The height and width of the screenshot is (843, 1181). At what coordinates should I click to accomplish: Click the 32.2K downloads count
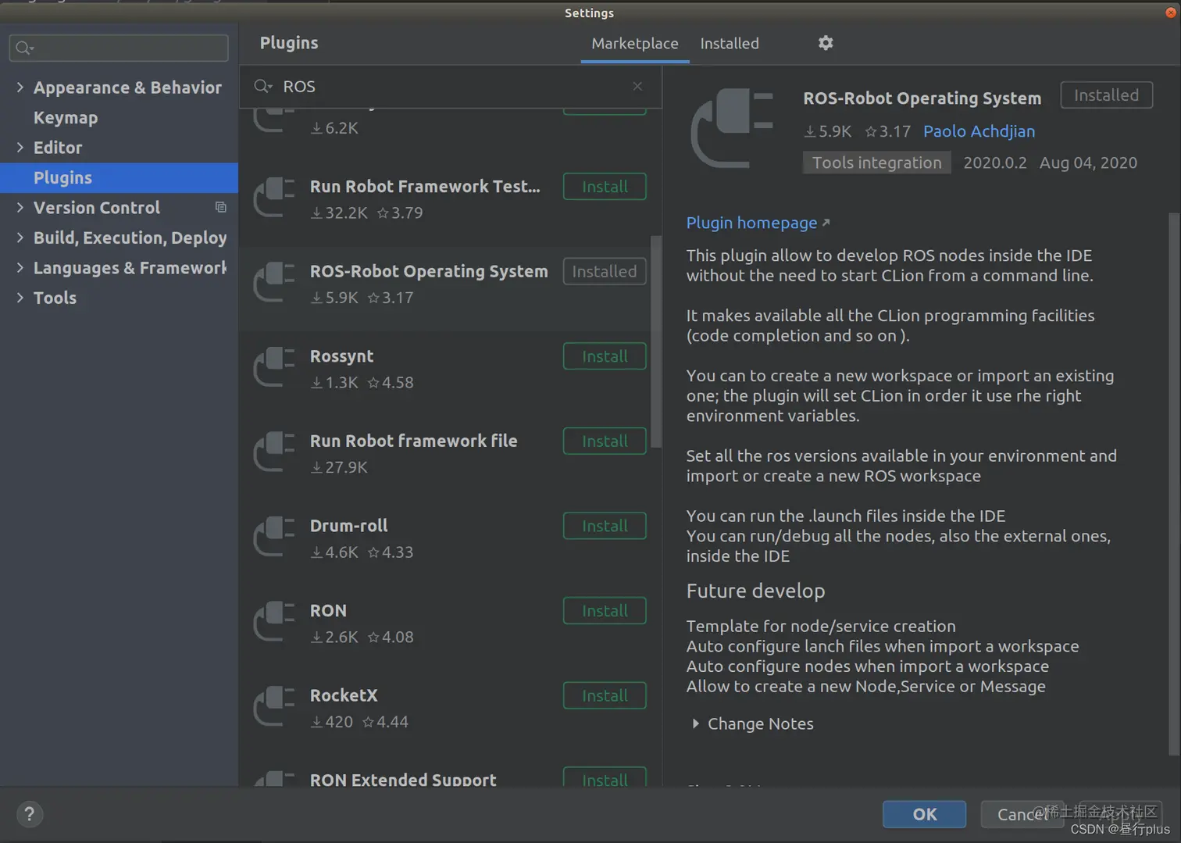tap(339, 213)
